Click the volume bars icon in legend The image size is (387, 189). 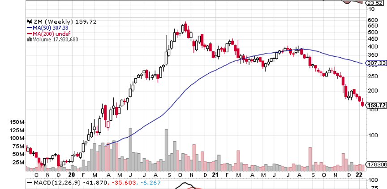(x=29, y=39)
